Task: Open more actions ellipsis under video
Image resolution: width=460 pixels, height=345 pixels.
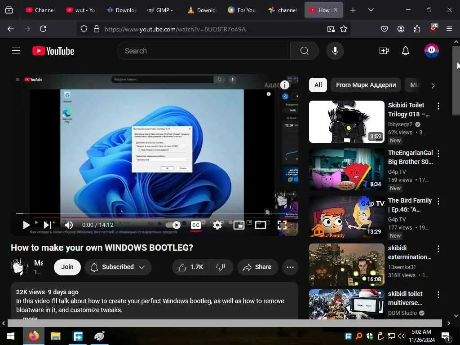Action: pos(290,267)
